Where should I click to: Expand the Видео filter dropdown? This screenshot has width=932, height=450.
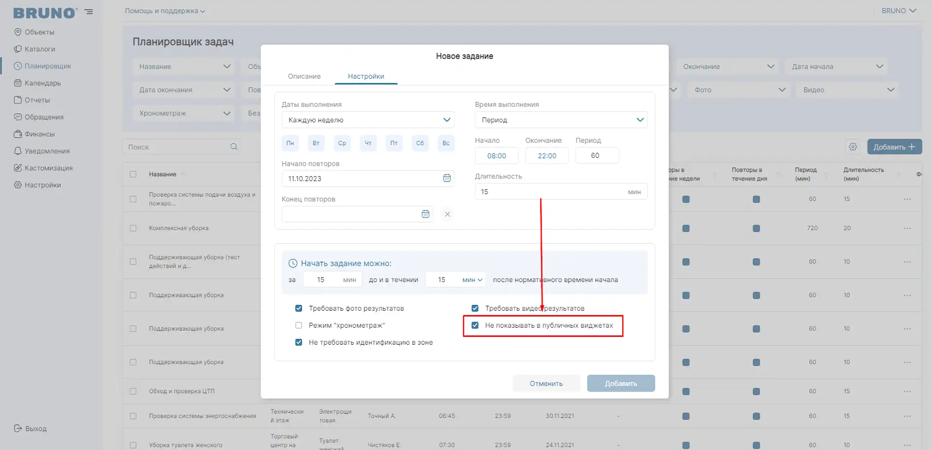(848, 90)
